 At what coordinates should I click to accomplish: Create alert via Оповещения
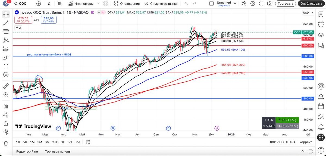tap(127, 4)
